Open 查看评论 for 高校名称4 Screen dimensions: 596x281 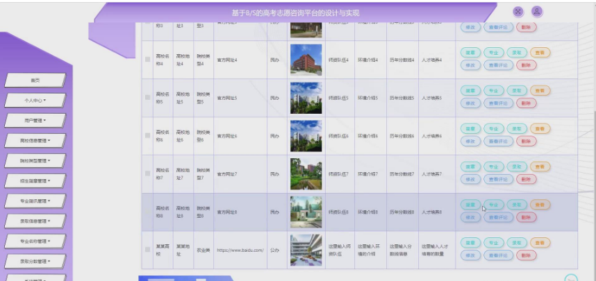tap(498, 65)
